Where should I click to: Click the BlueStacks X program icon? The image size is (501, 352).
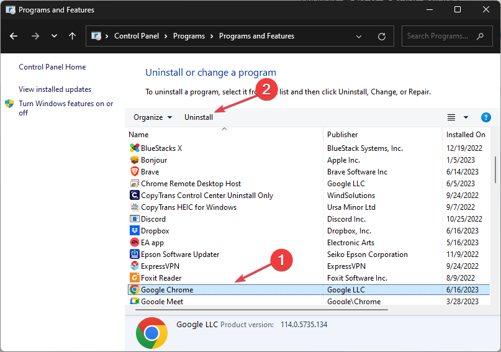[x=135, y=148]
